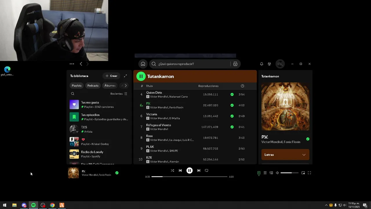Toggle repeat mode
Image resolution: width=371 pixels, height=209 pixels.
[206, 170]
